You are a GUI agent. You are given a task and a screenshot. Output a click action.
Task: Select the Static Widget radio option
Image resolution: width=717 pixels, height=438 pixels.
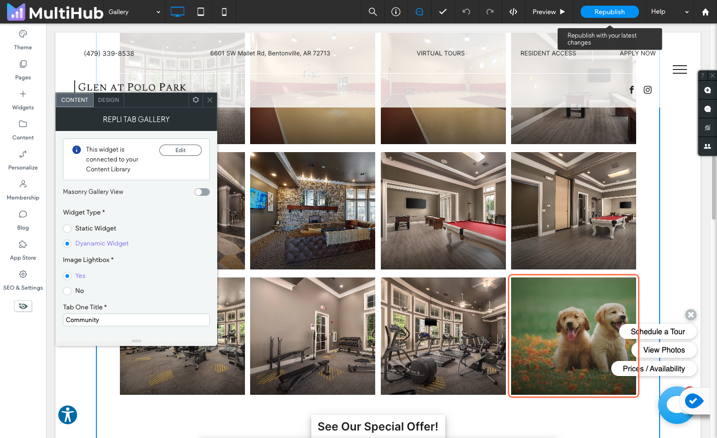pyautogui.click(x=67, y=229)
